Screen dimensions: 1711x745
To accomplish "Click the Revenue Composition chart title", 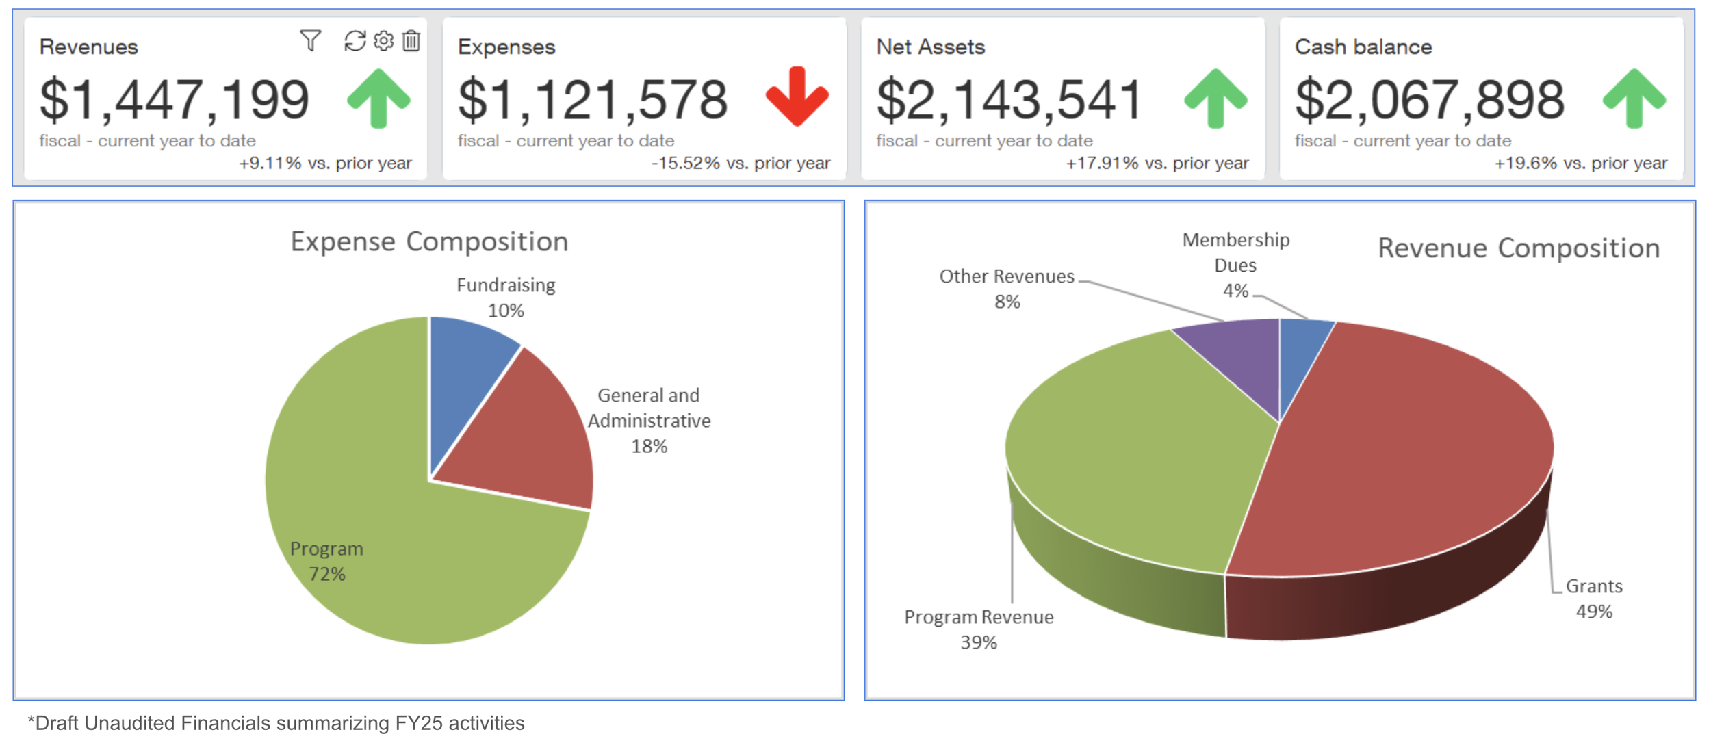I will pos(1519,248).
